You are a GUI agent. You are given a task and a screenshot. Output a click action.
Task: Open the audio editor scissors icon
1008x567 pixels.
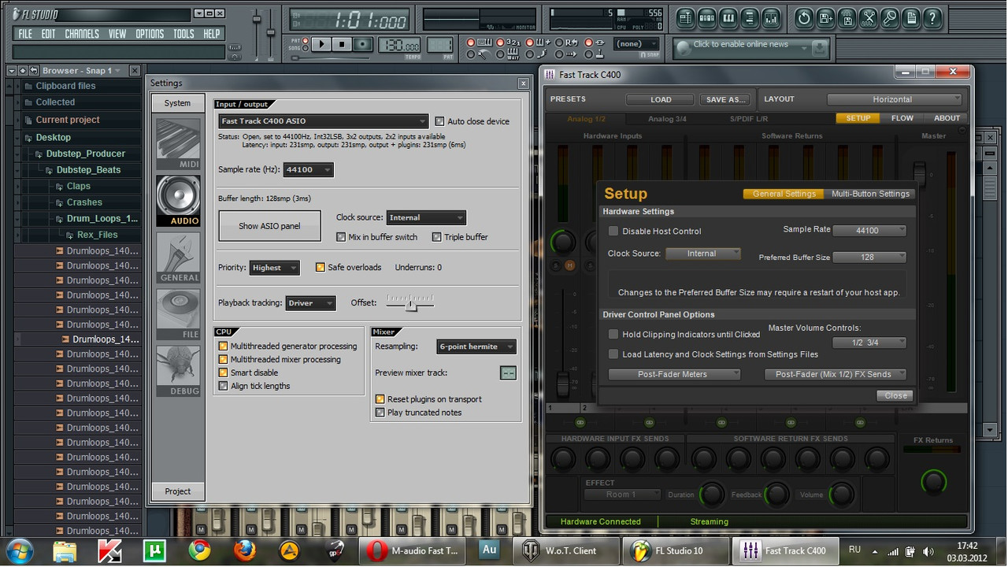pos(869,18)
